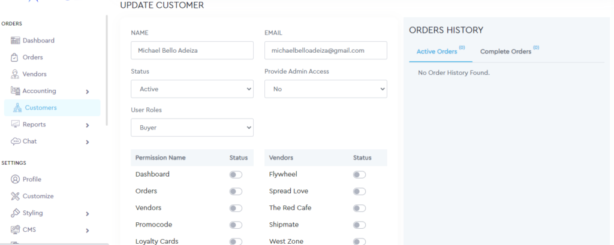Select the Active Orders tab
The width and height of the screenshot is (614, 245).
coord(438,52)
